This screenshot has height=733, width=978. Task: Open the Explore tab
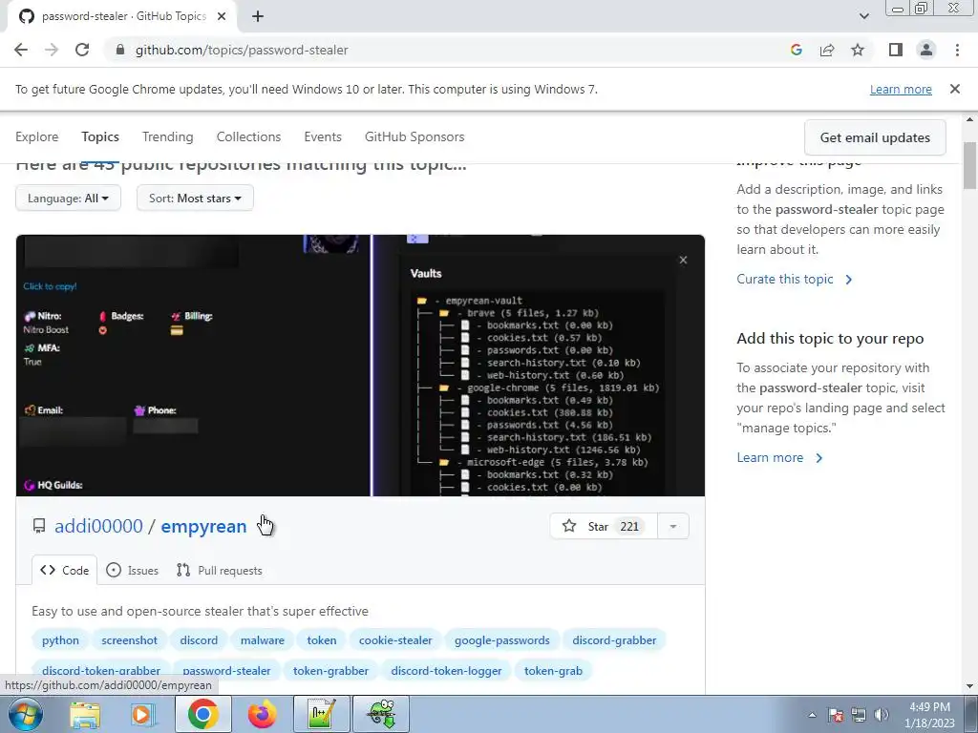37,136
